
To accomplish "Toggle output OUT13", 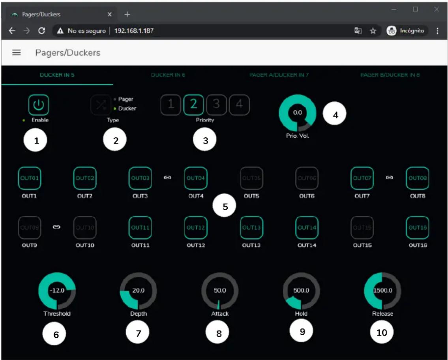I will tap(251, 228).
